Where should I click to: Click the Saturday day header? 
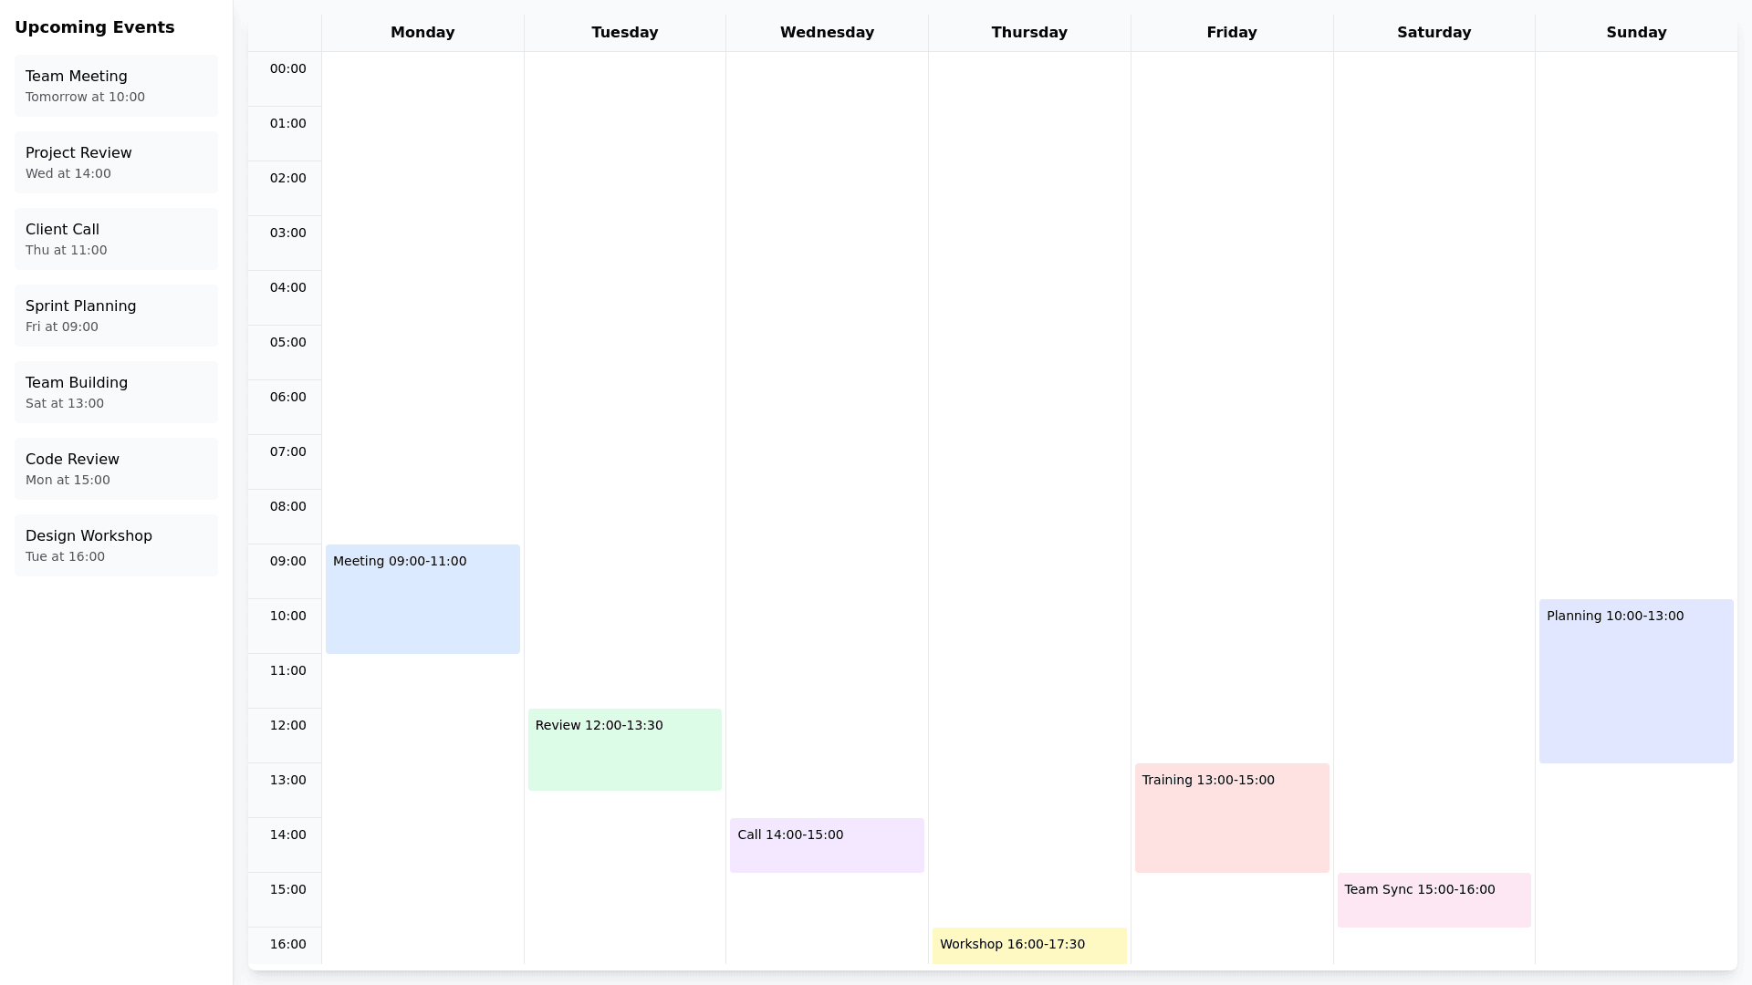click(x=1434, y=33)
